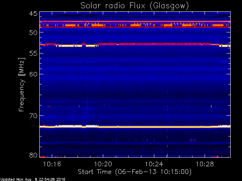This screenshot has height=181, width=242.
Task: Click the 10:16 time tick label
Action: [x=52, y=164]
